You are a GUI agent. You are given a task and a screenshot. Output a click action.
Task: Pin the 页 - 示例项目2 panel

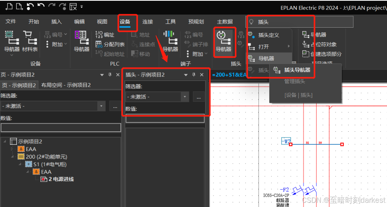pyautogui.click(x=110, y=75)
